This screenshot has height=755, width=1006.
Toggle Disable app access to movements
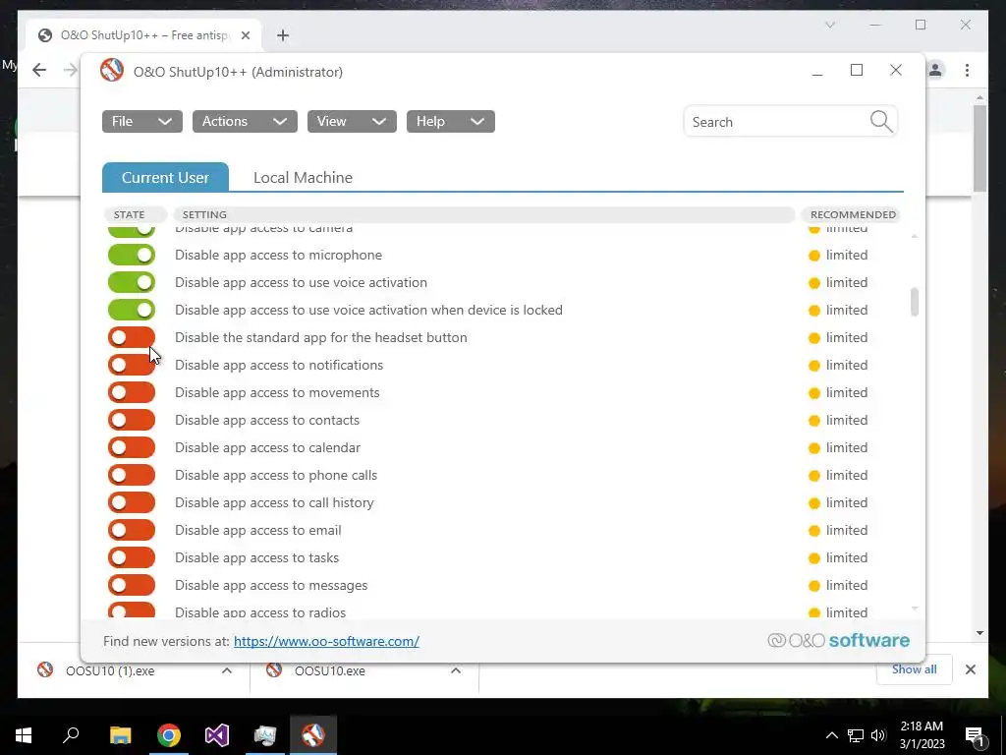pyautogui.click(x=132, y=392)
